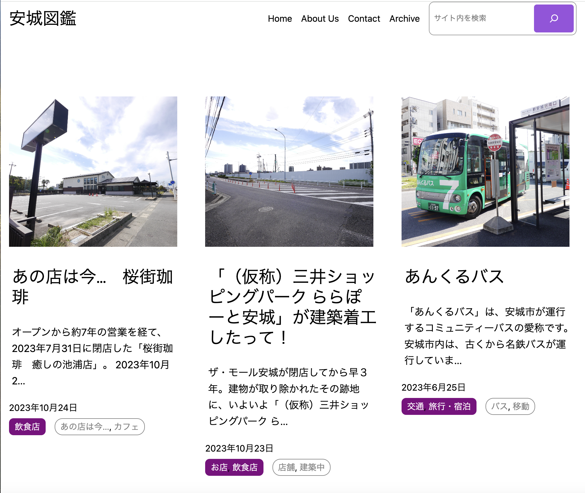The image size is (585, 493).
Task: Select the お店, 飲食店 category badge
Action: (234, 467)
